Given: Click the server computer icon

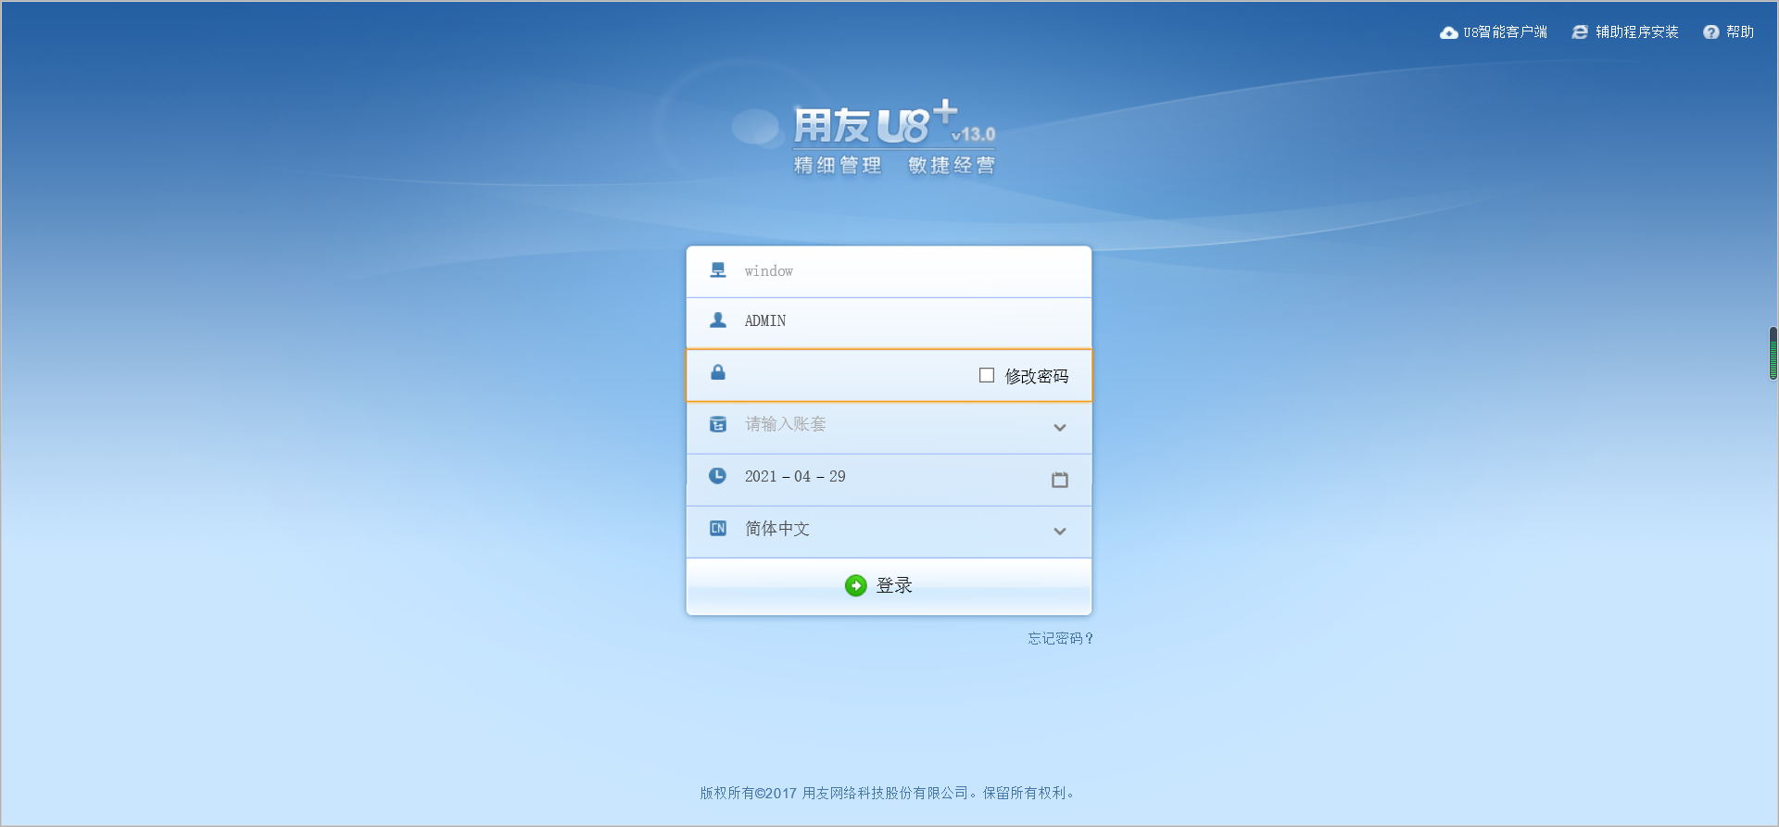Looking at the screenshot, I should click(718, 270).
